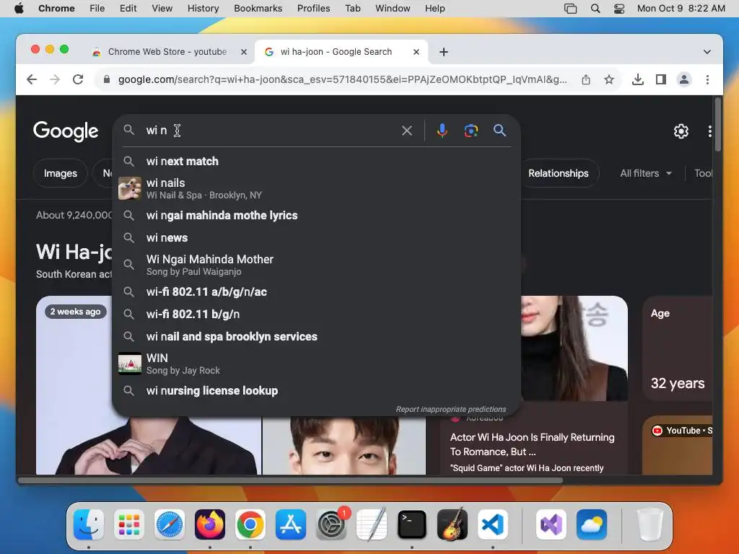Expand the All filters dropdown
This screenshot has height=554, width=739.
(646, 173)
